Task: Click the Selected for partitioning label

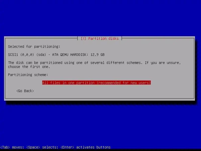Action: click(x=34, y=47)
